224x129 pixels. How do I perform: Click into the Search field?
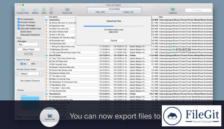click(199, 10)
